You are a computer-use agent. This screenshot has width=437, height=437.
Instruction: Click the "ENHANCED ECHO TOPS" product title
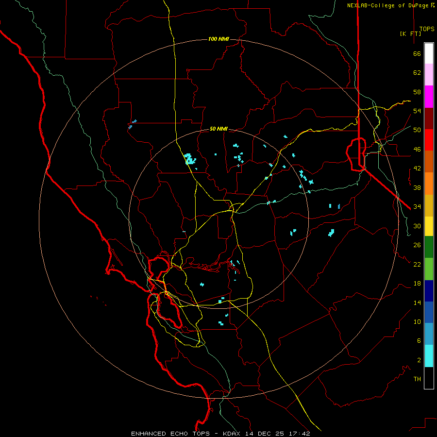pyautogui.click(x=170, y=434)
